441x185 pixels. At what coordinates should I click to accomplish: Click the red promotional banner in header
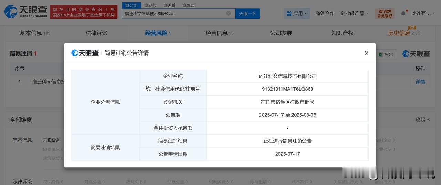pos(84,12)
